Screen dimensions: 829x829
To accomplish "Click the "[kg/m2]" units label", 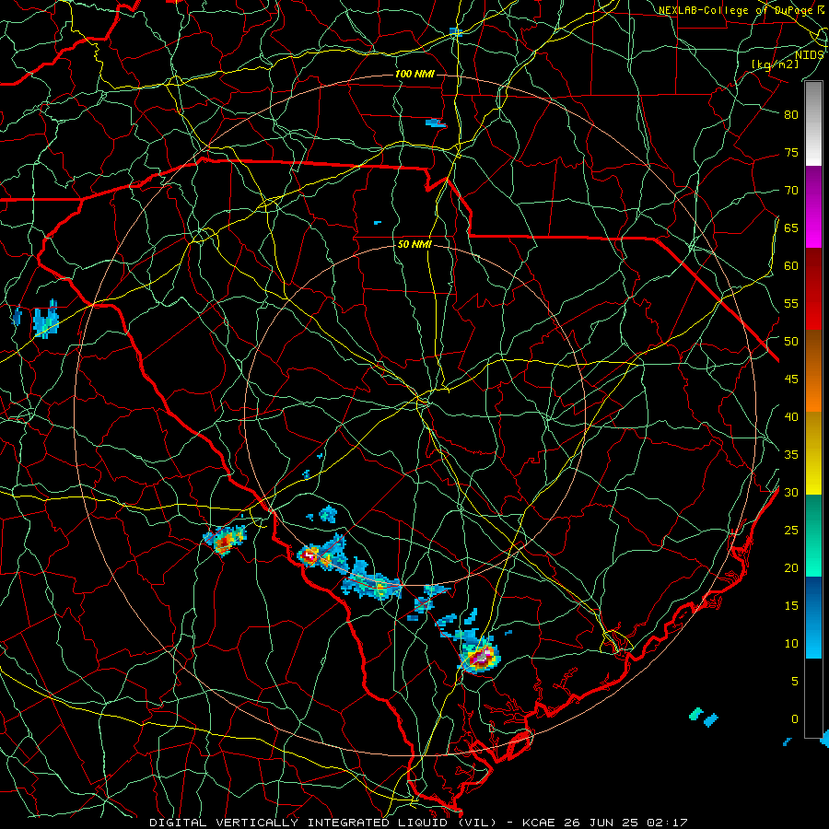I will point(775,64).
